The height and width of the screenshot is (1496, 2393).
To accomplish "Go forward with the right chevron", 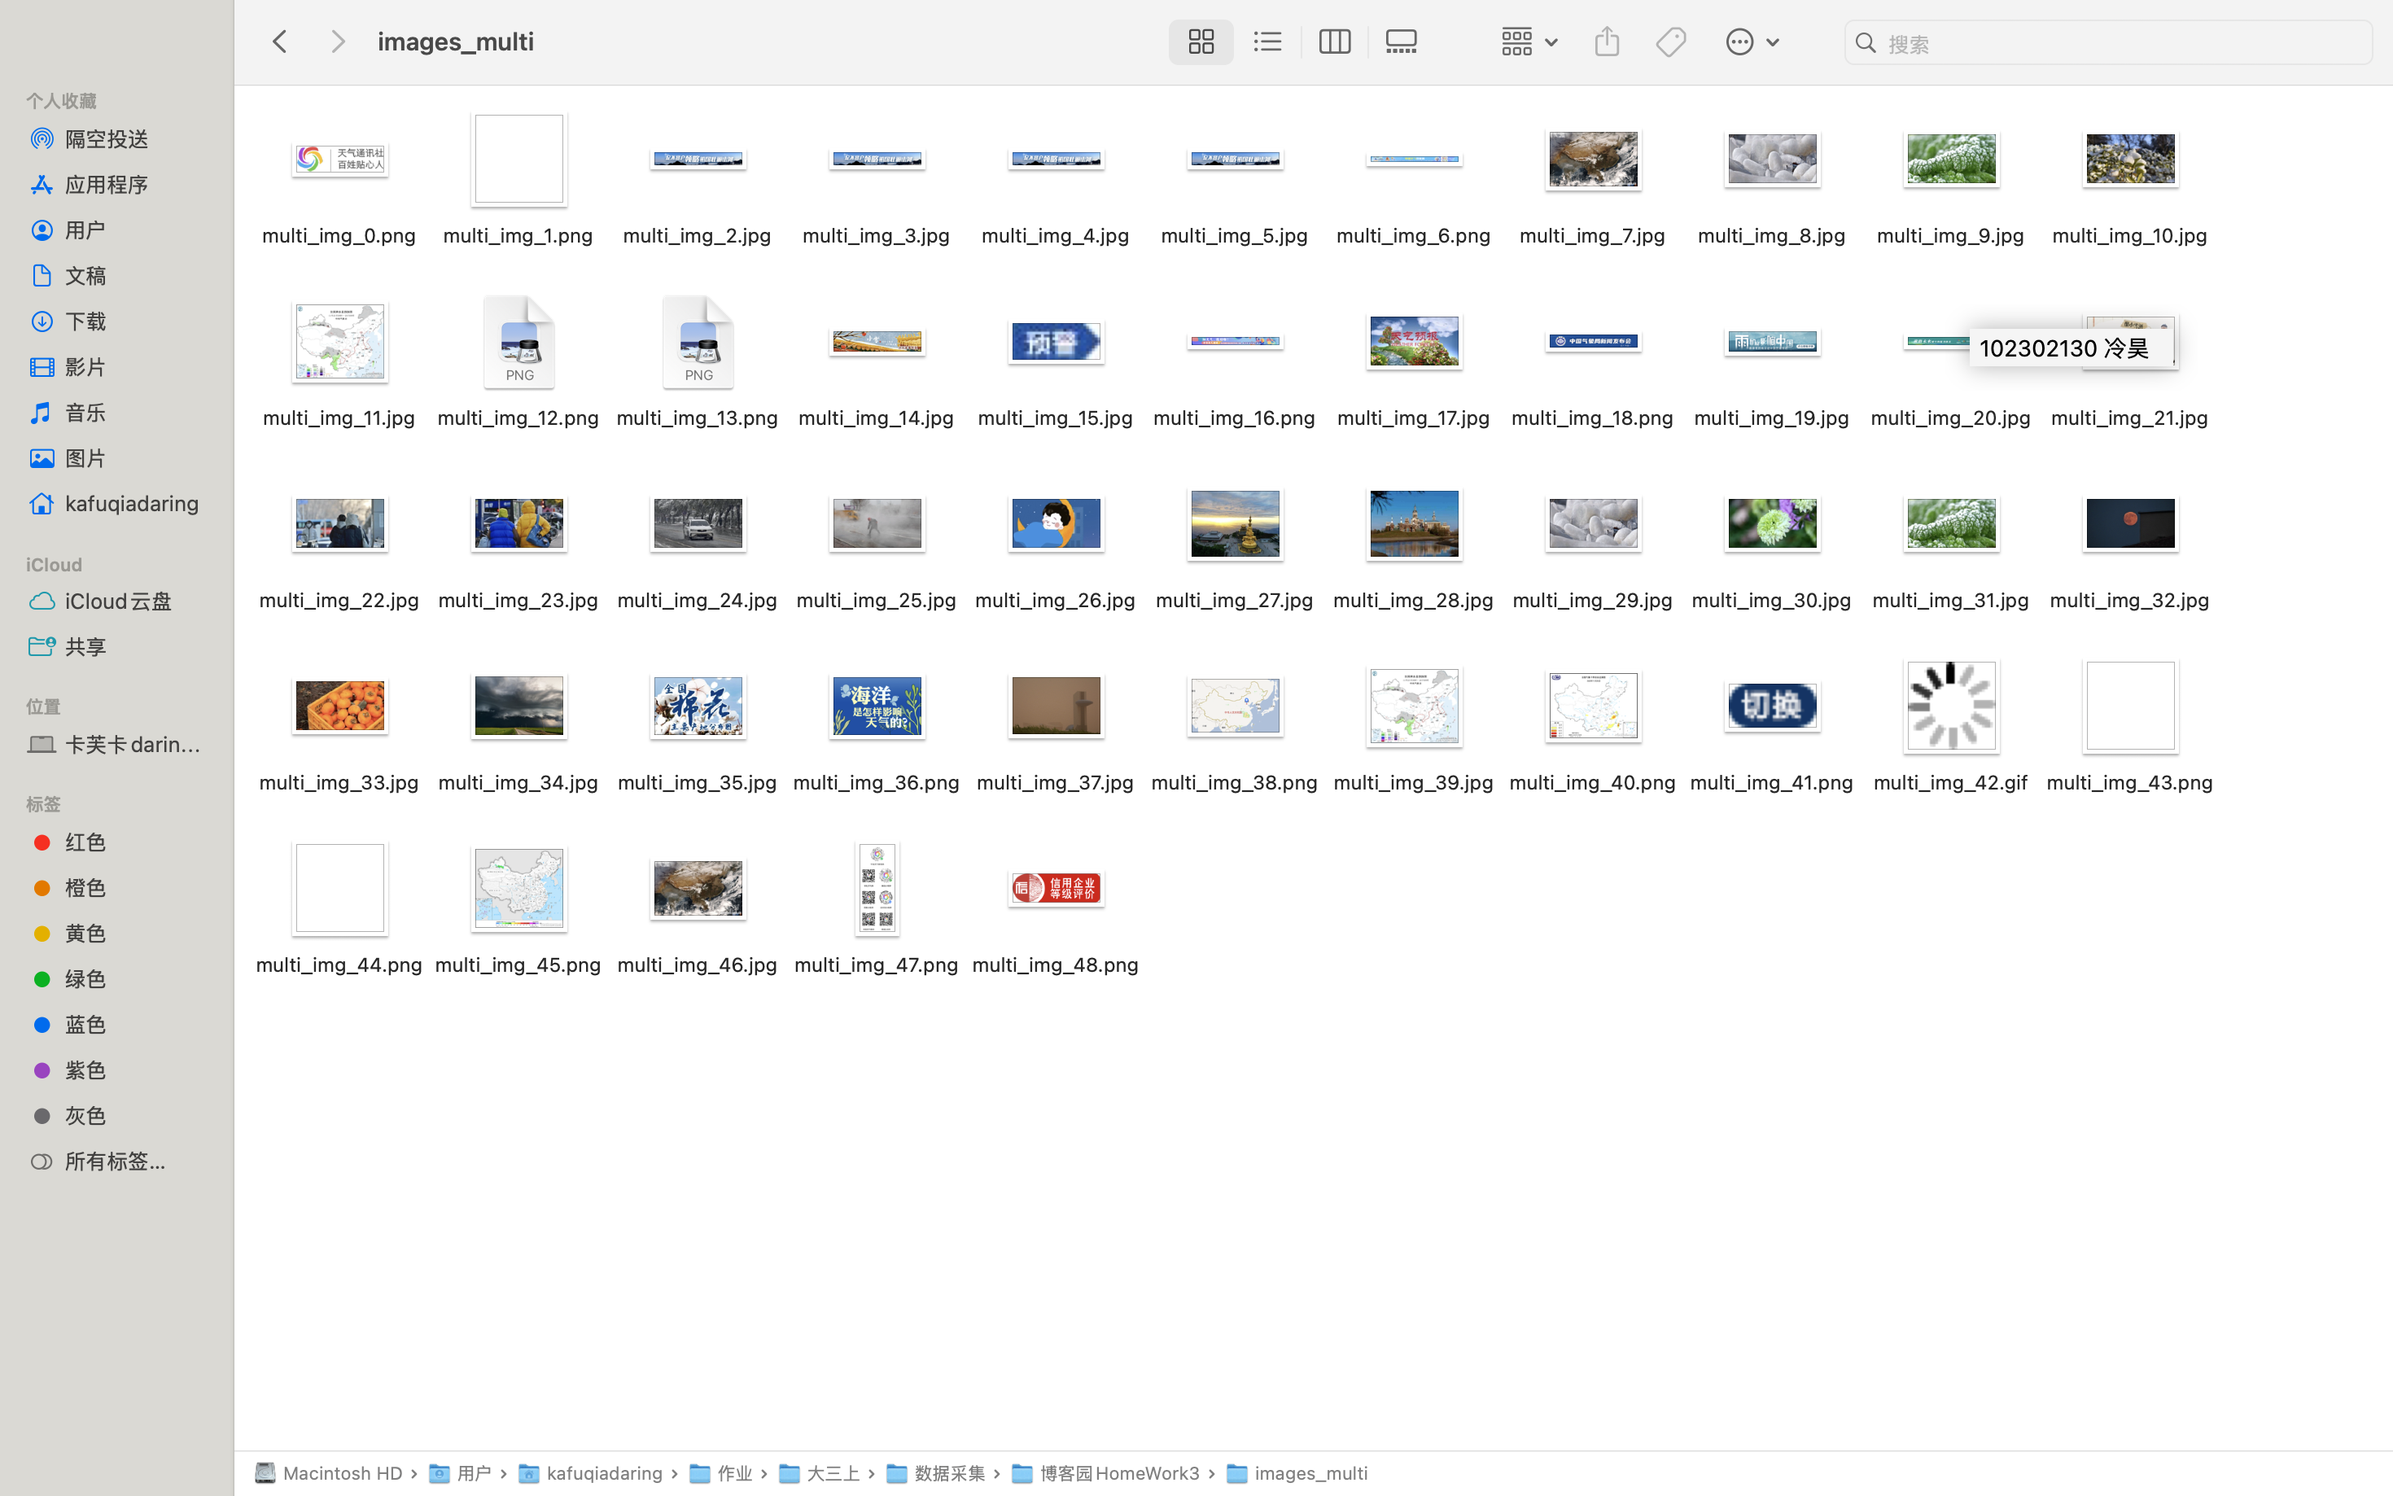I will coord(337,42).
